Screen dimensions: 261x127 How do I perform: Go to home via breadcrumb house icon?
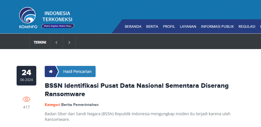(51, 71)
